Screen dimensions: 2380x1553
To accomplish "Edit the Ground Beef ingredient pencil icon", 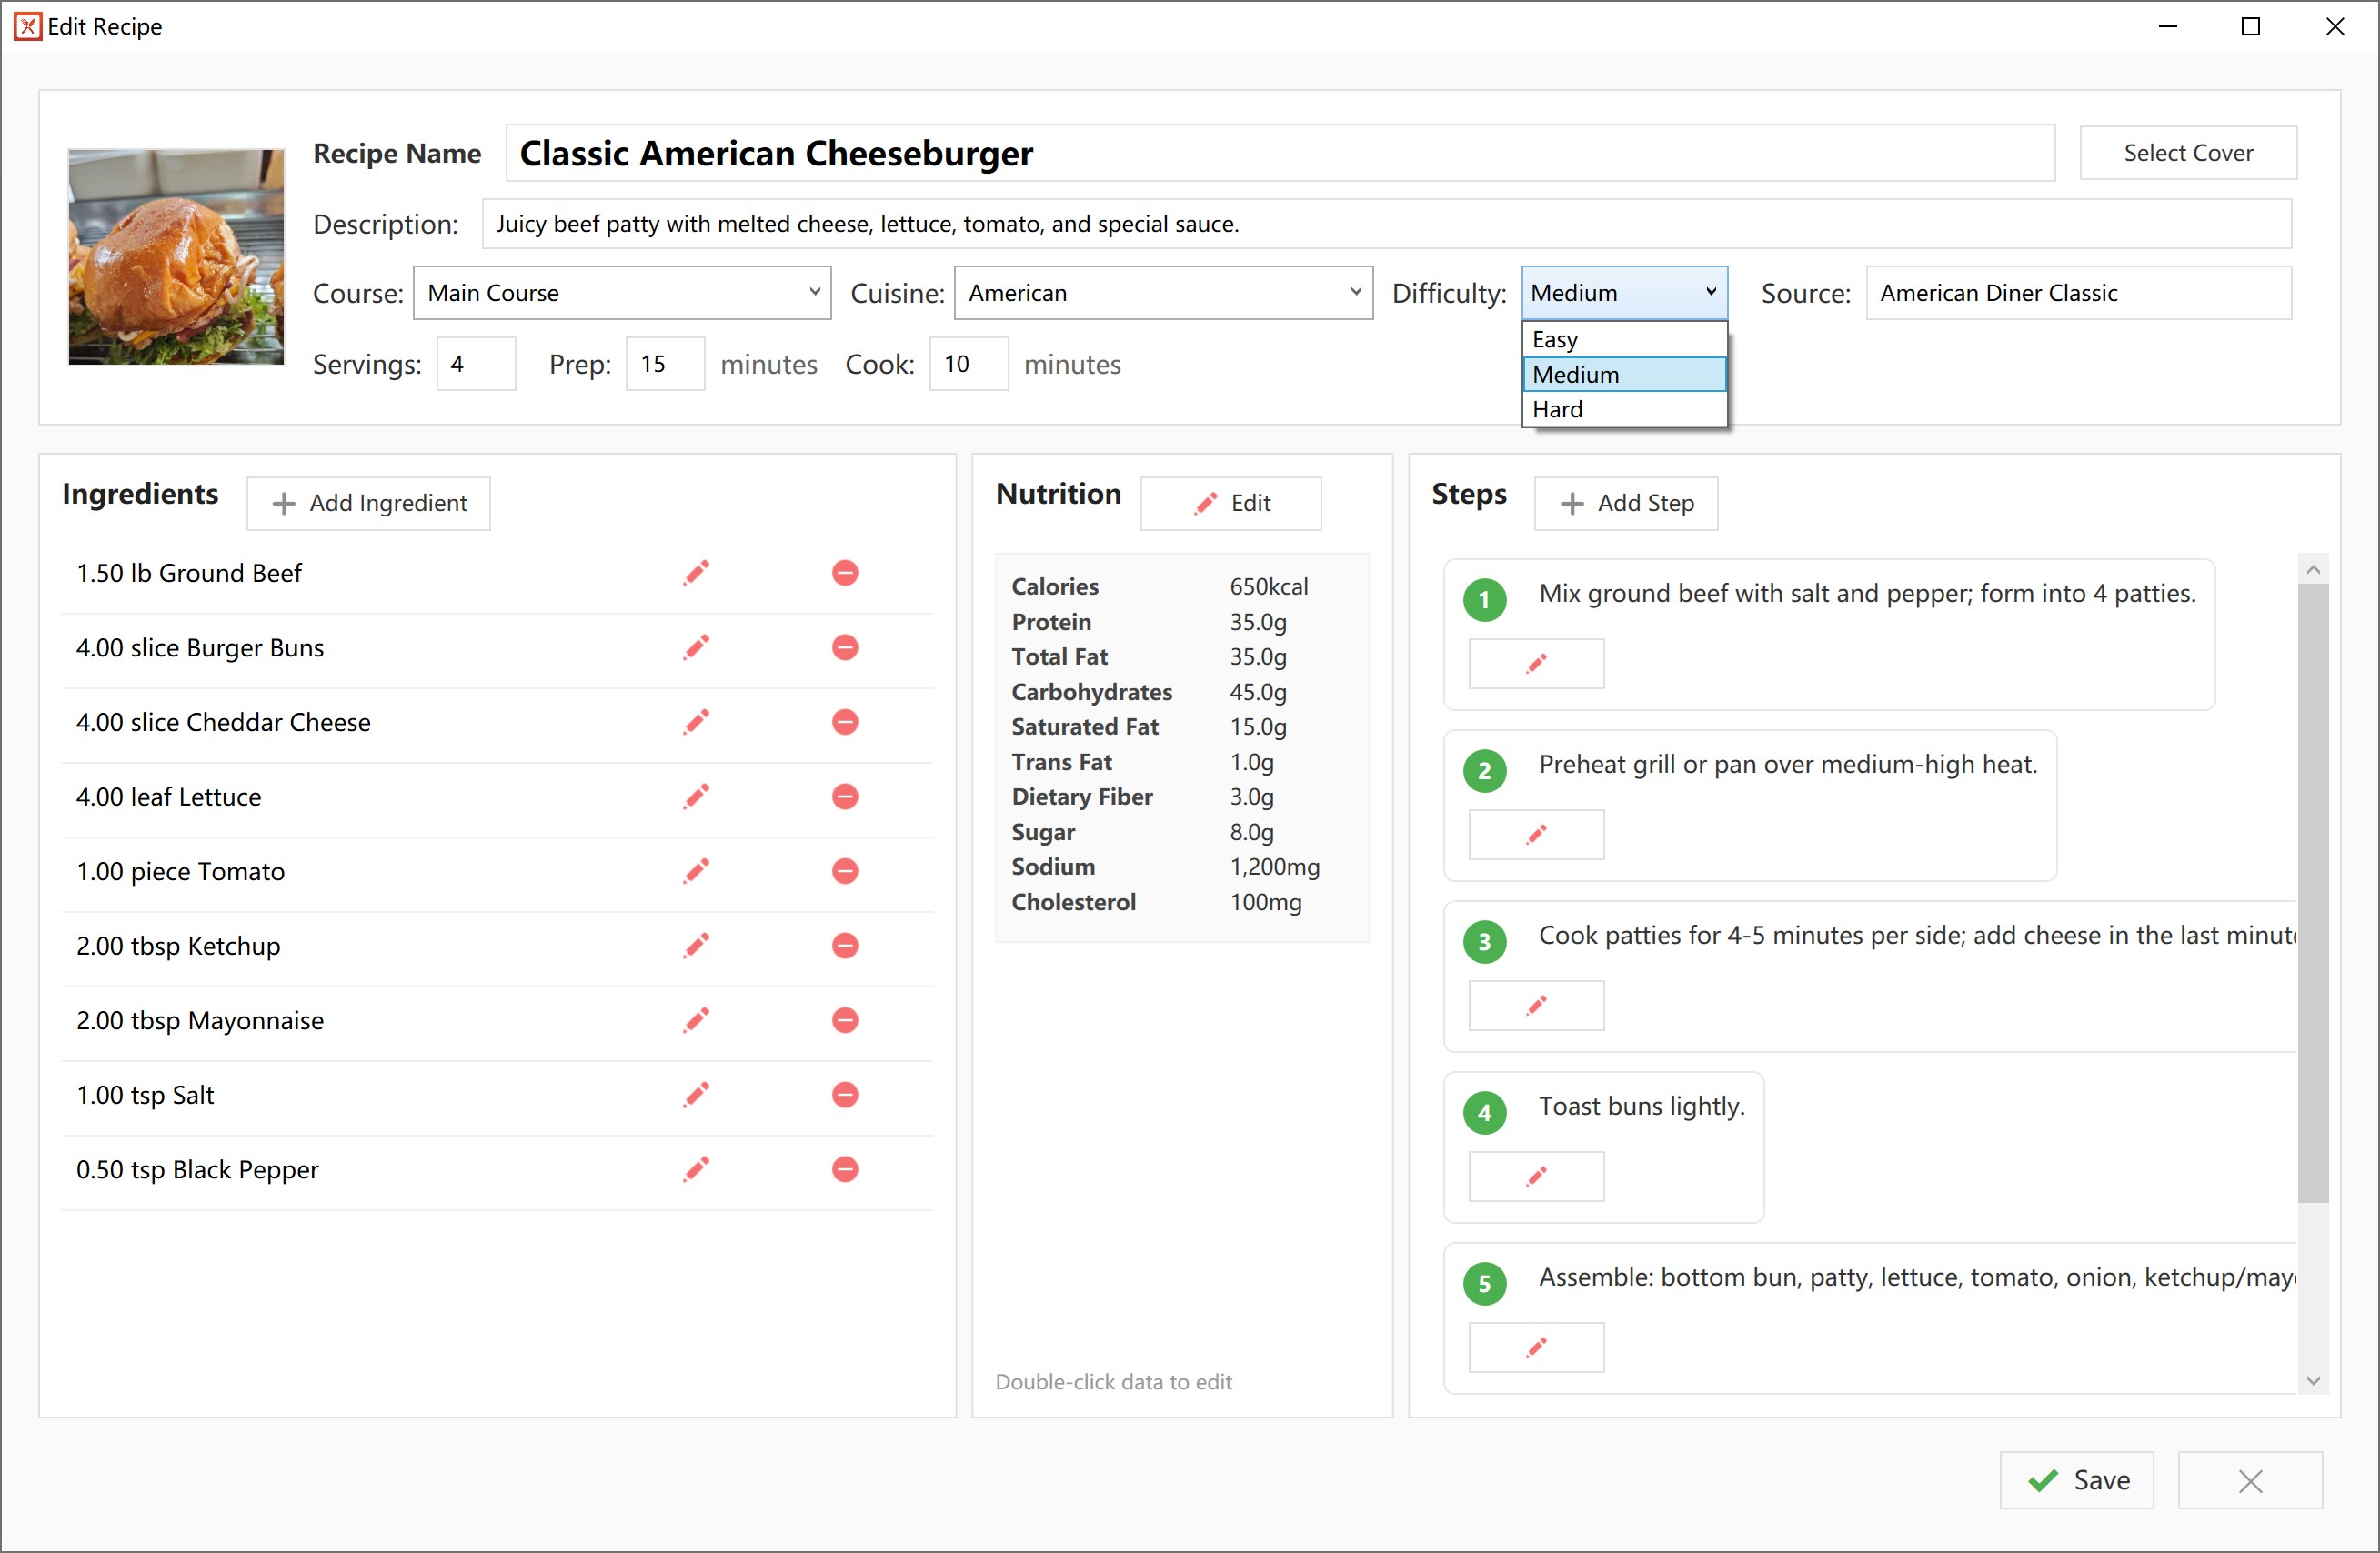I will [x=696, y=573].
